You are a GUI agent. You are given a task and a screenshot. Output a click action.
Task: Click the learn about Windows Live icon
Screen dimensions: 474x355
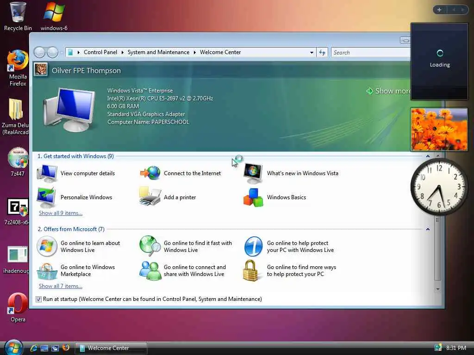pyautogui.click(x=47, y=246)
